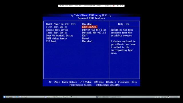This screenshot has height=103, width=183.
Task: Select the Second Boot Device label
Action: (x=57, y=30)
